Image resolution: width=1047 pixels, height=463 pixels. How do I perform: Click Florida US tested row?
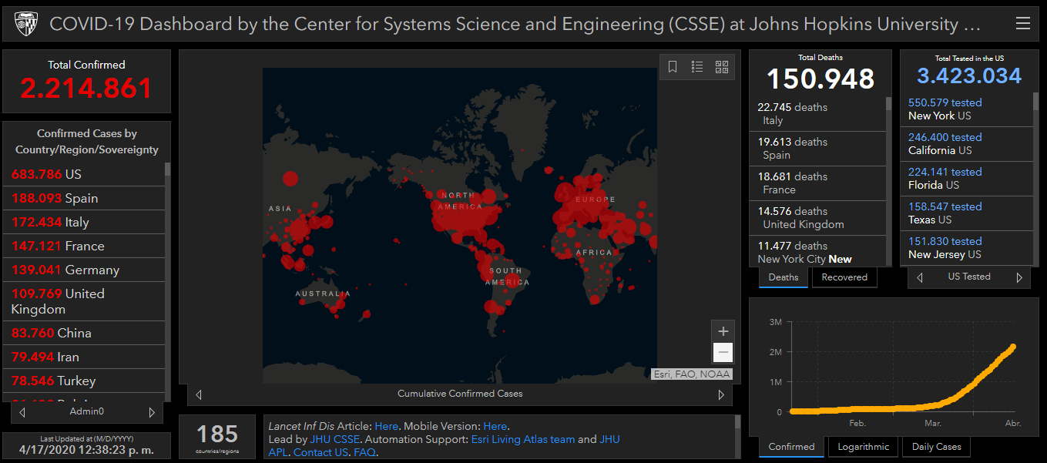pos(966,179)
